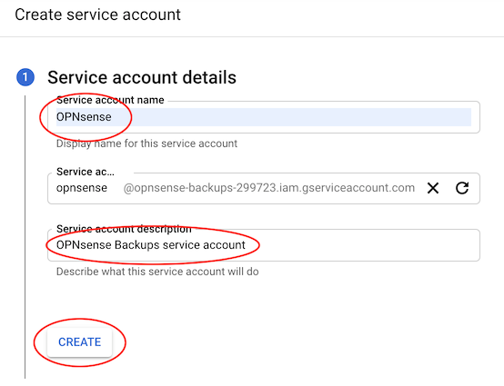Screen dimensions: 504x386
Task: Click 'Describe what this service account will do'
Action: click(x=157, y=272)
